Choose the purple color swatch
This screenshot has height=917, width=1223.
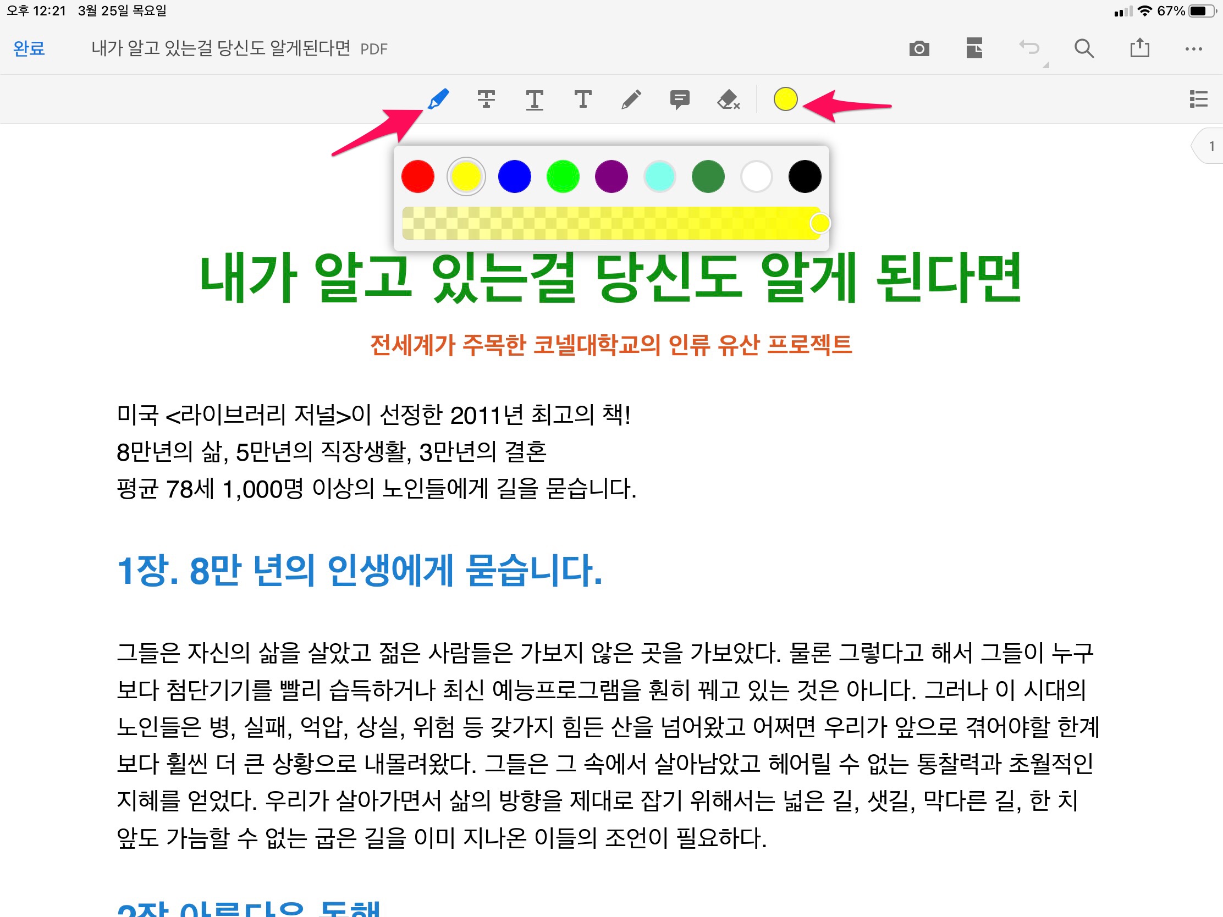pos(611,177)
